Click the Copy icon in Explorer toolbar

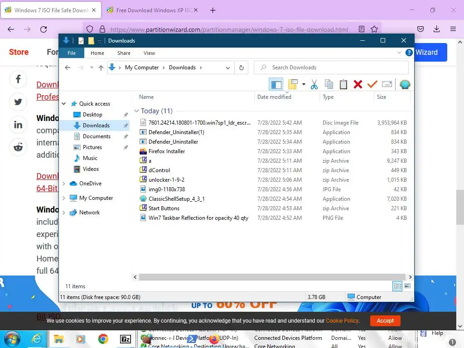(329, 85)
